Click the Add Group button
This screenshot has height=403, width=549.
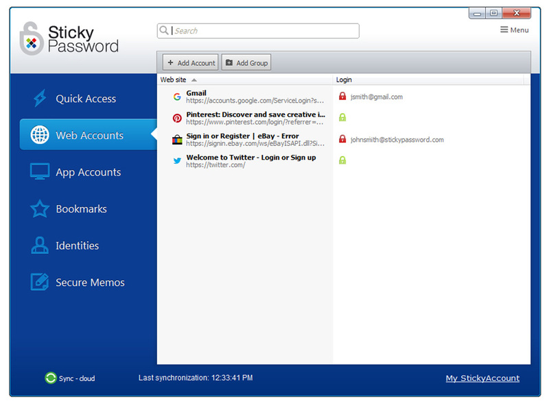click(x=246, y=62)
